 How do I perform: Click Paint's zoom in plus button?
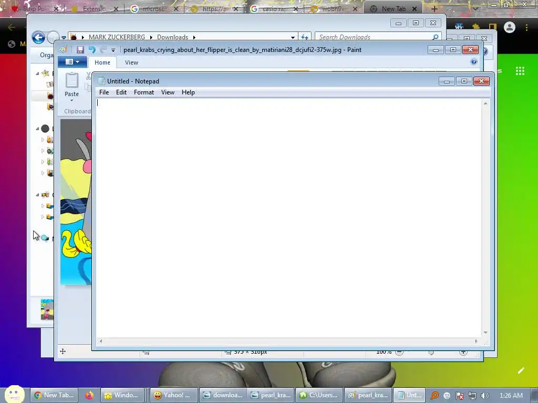click(x=463, y=352)
